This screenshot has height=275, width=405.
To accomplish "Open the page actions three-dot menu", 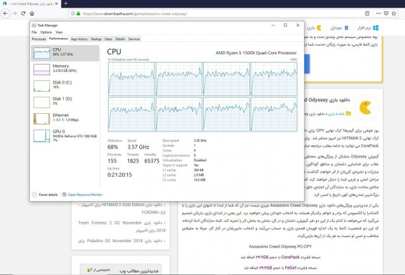I will click(378, 13).
